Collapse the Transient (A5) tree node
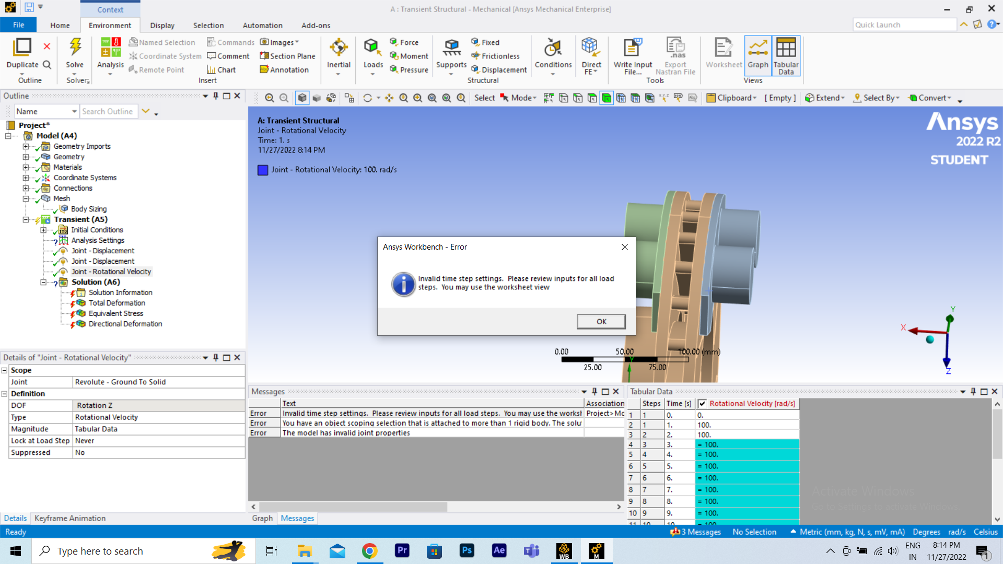This screenshot has height=564, width=1003. (x=26, y=219)
